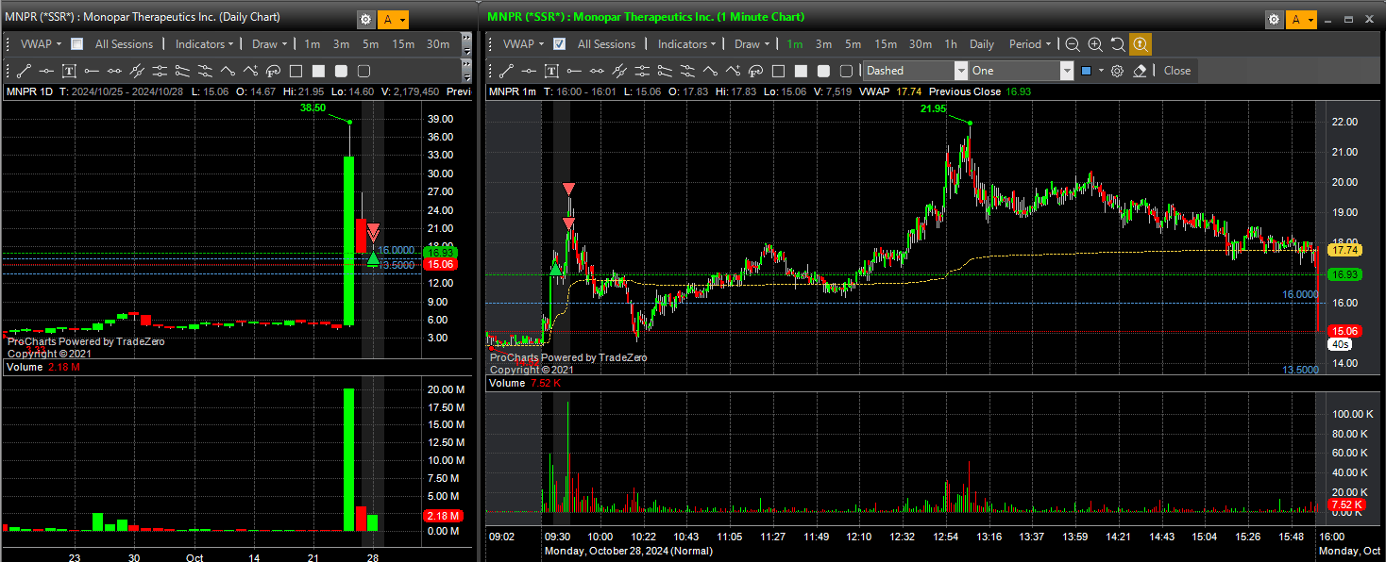Select horizontal line tool in 1 Minute Chart
1386x562 pixels.
pos(529,71)
